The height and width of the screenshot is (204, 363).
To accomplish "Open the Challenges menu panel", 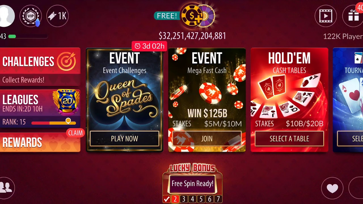I will (40, 67).
